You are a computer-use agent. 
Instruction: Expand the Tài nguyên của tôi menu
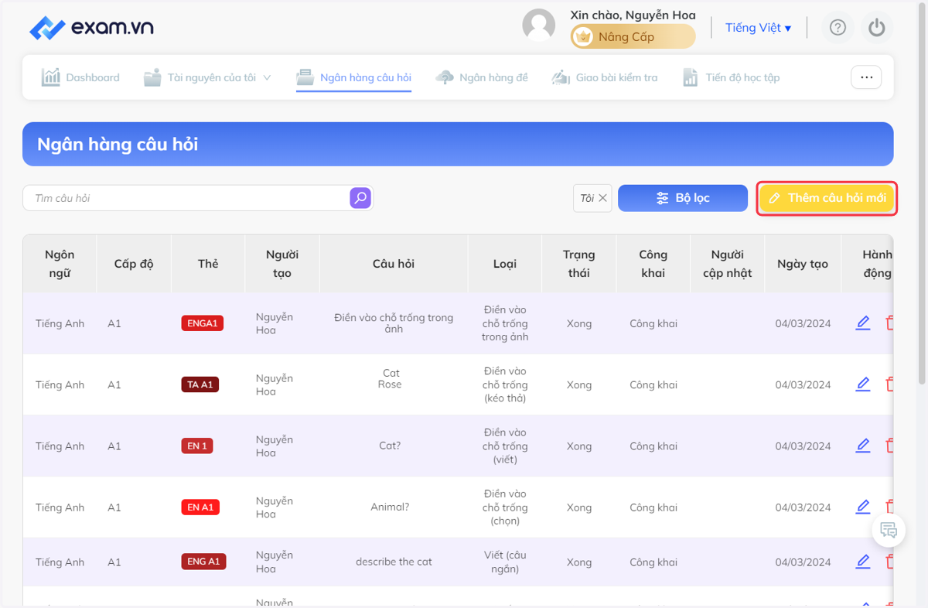pos(208,77)
